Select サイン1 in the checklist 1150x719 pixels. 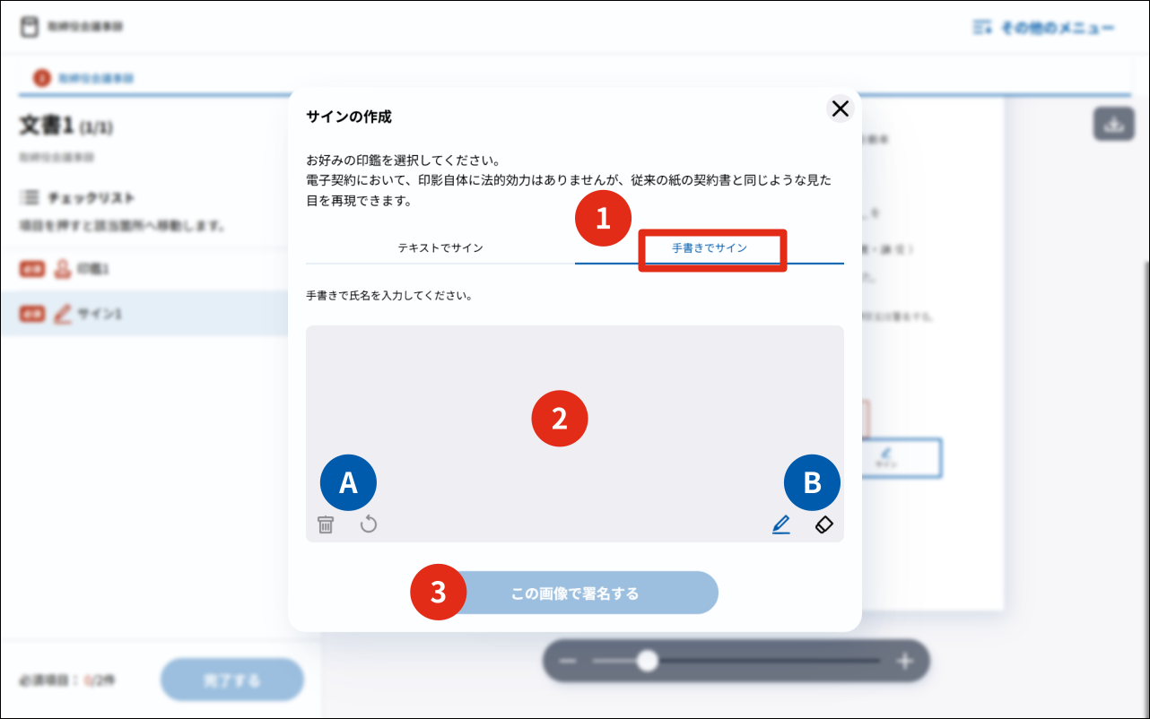(x=90, y=315)
